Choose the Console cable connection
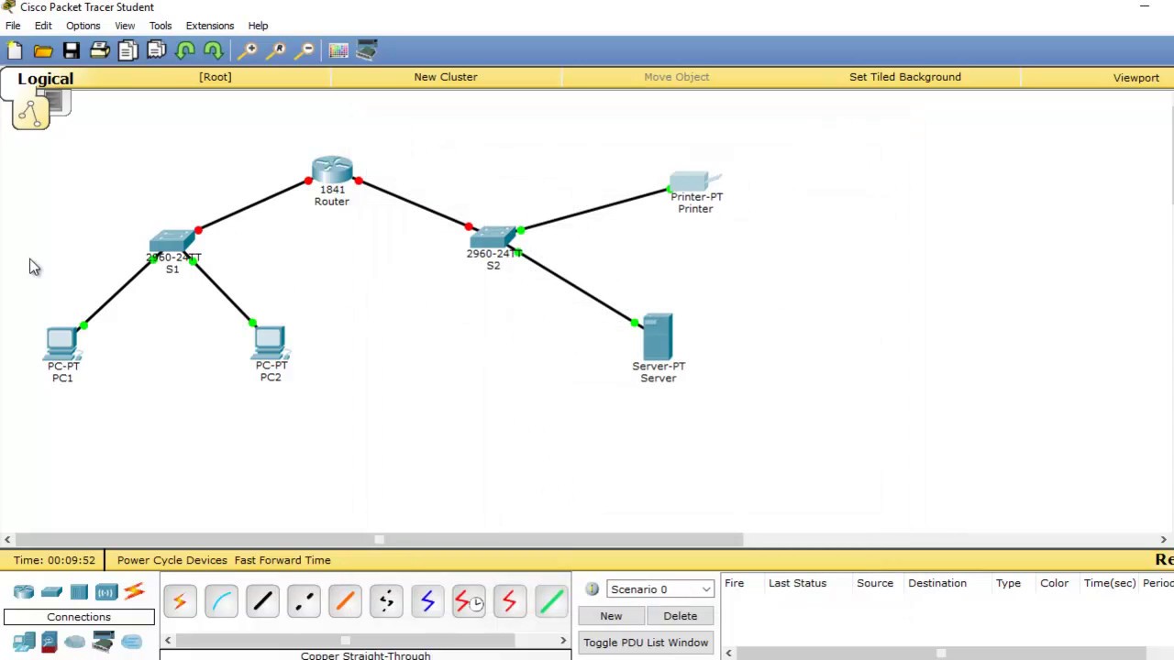The image size is (1174, 660). pos(221,602)
